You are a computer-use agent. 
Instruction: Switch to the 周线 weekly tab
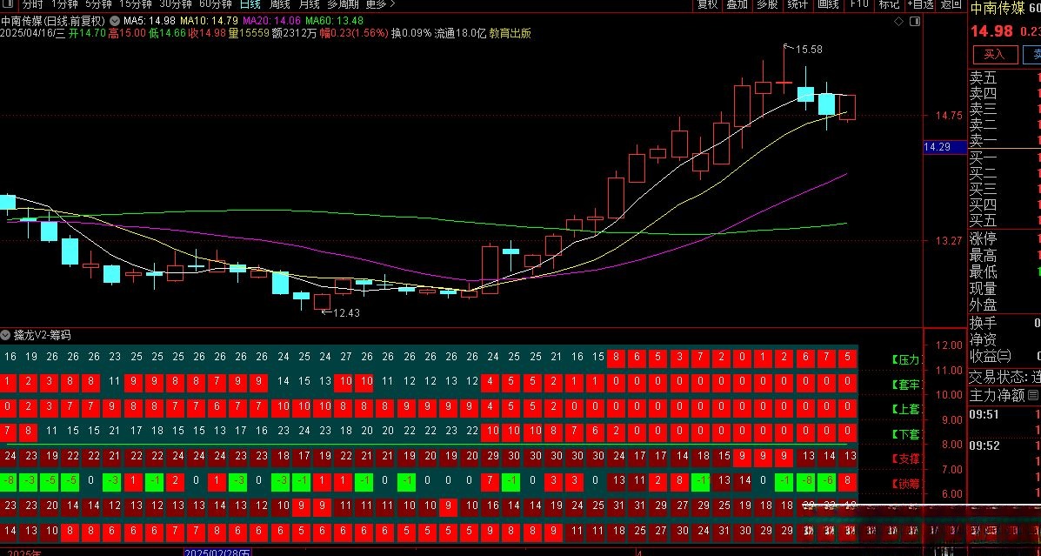pos(279,4)
